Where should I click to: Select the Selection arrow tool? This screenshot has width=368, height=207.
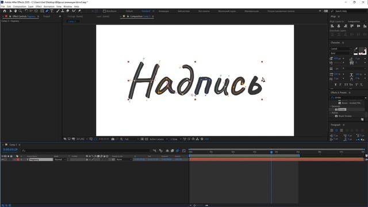(x=10, y=11)
